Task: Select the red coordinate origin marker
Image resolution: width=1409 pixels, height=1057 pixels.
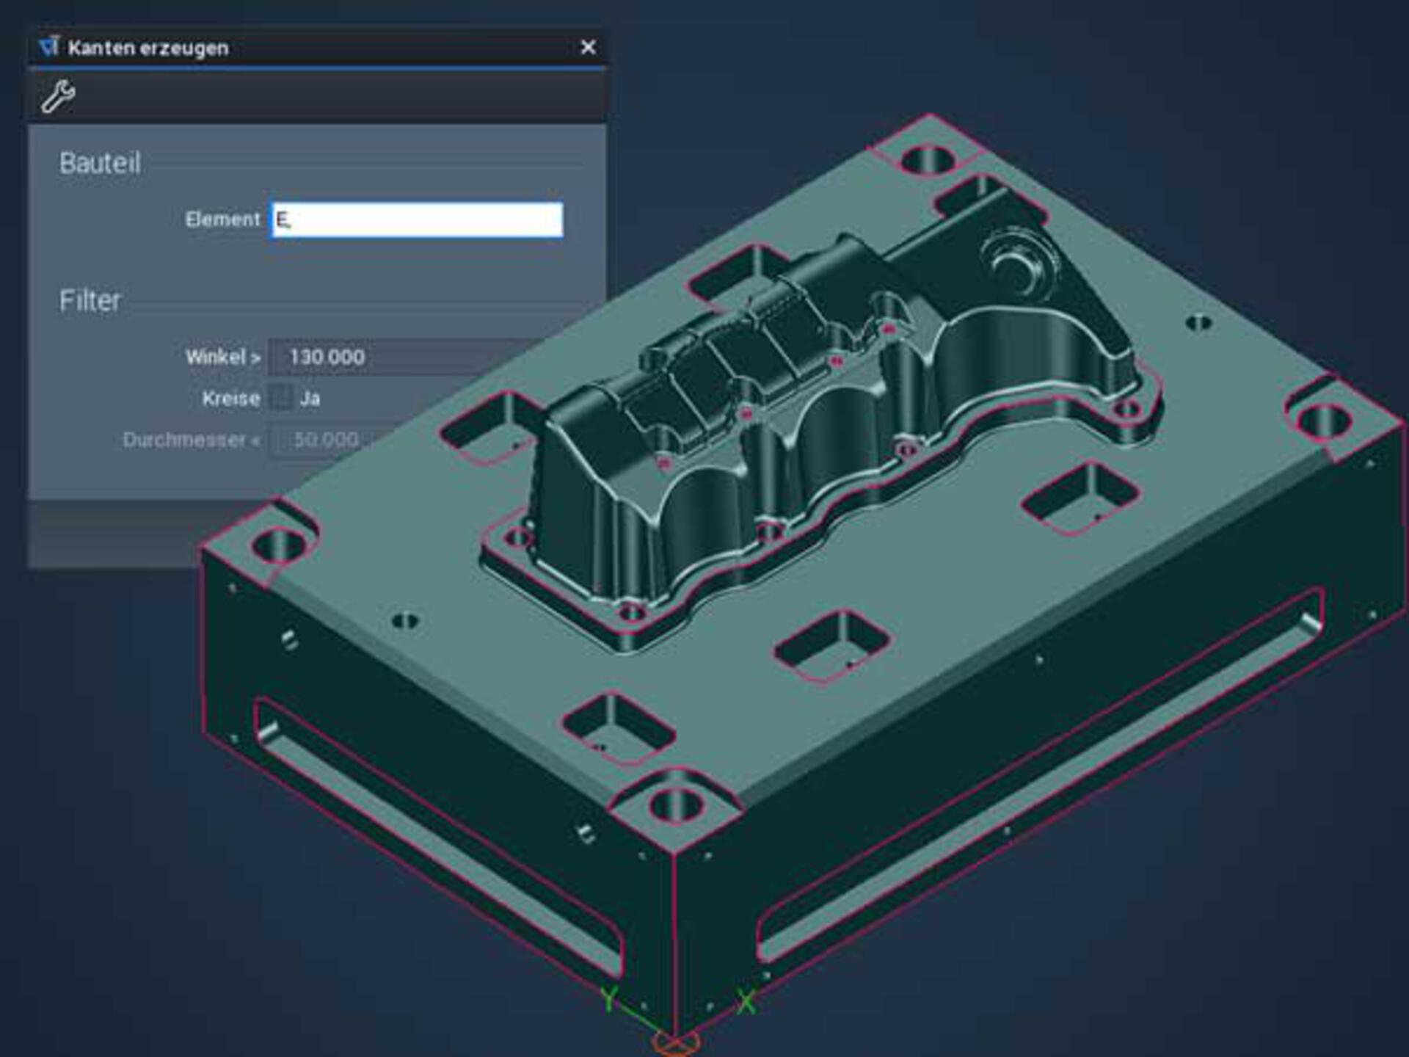Action: (x=675, y=1042)
